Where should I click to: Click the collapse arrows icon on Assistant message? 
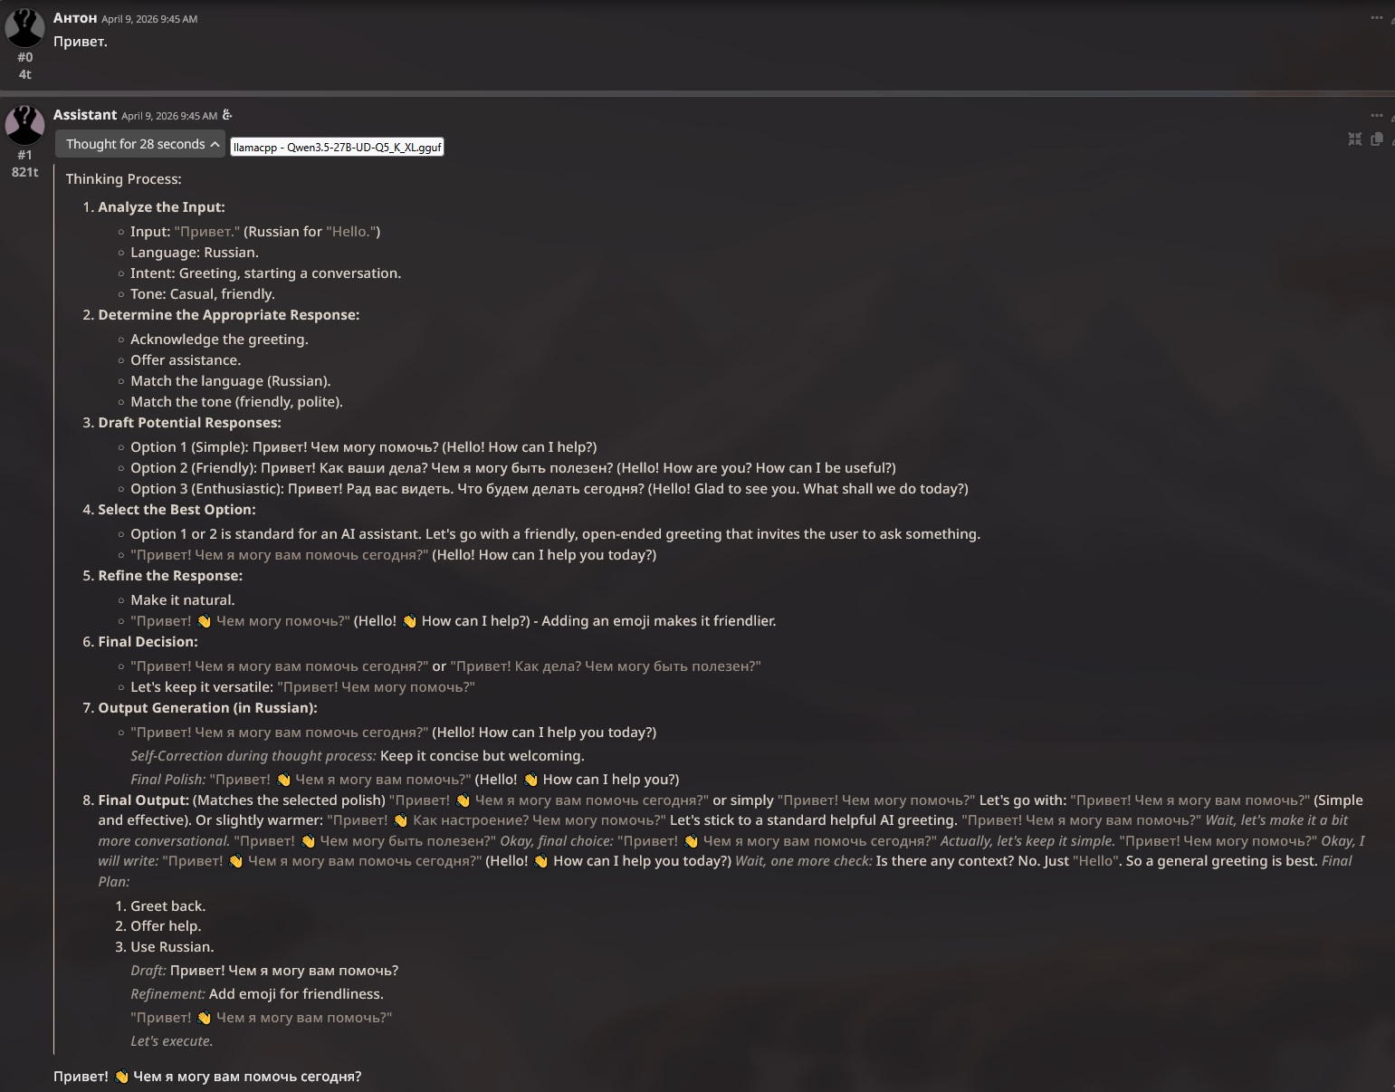(x=1354, y=139)
